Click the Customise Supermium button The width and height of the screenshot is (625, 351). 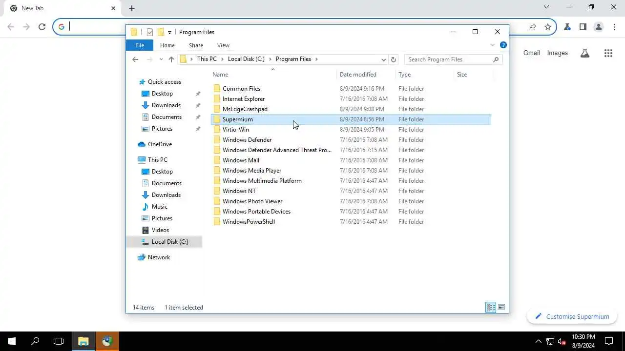point(572,316)
